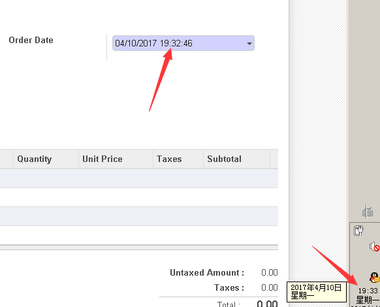Click the Taxes total value 0.00

click(x=270, y=287)
